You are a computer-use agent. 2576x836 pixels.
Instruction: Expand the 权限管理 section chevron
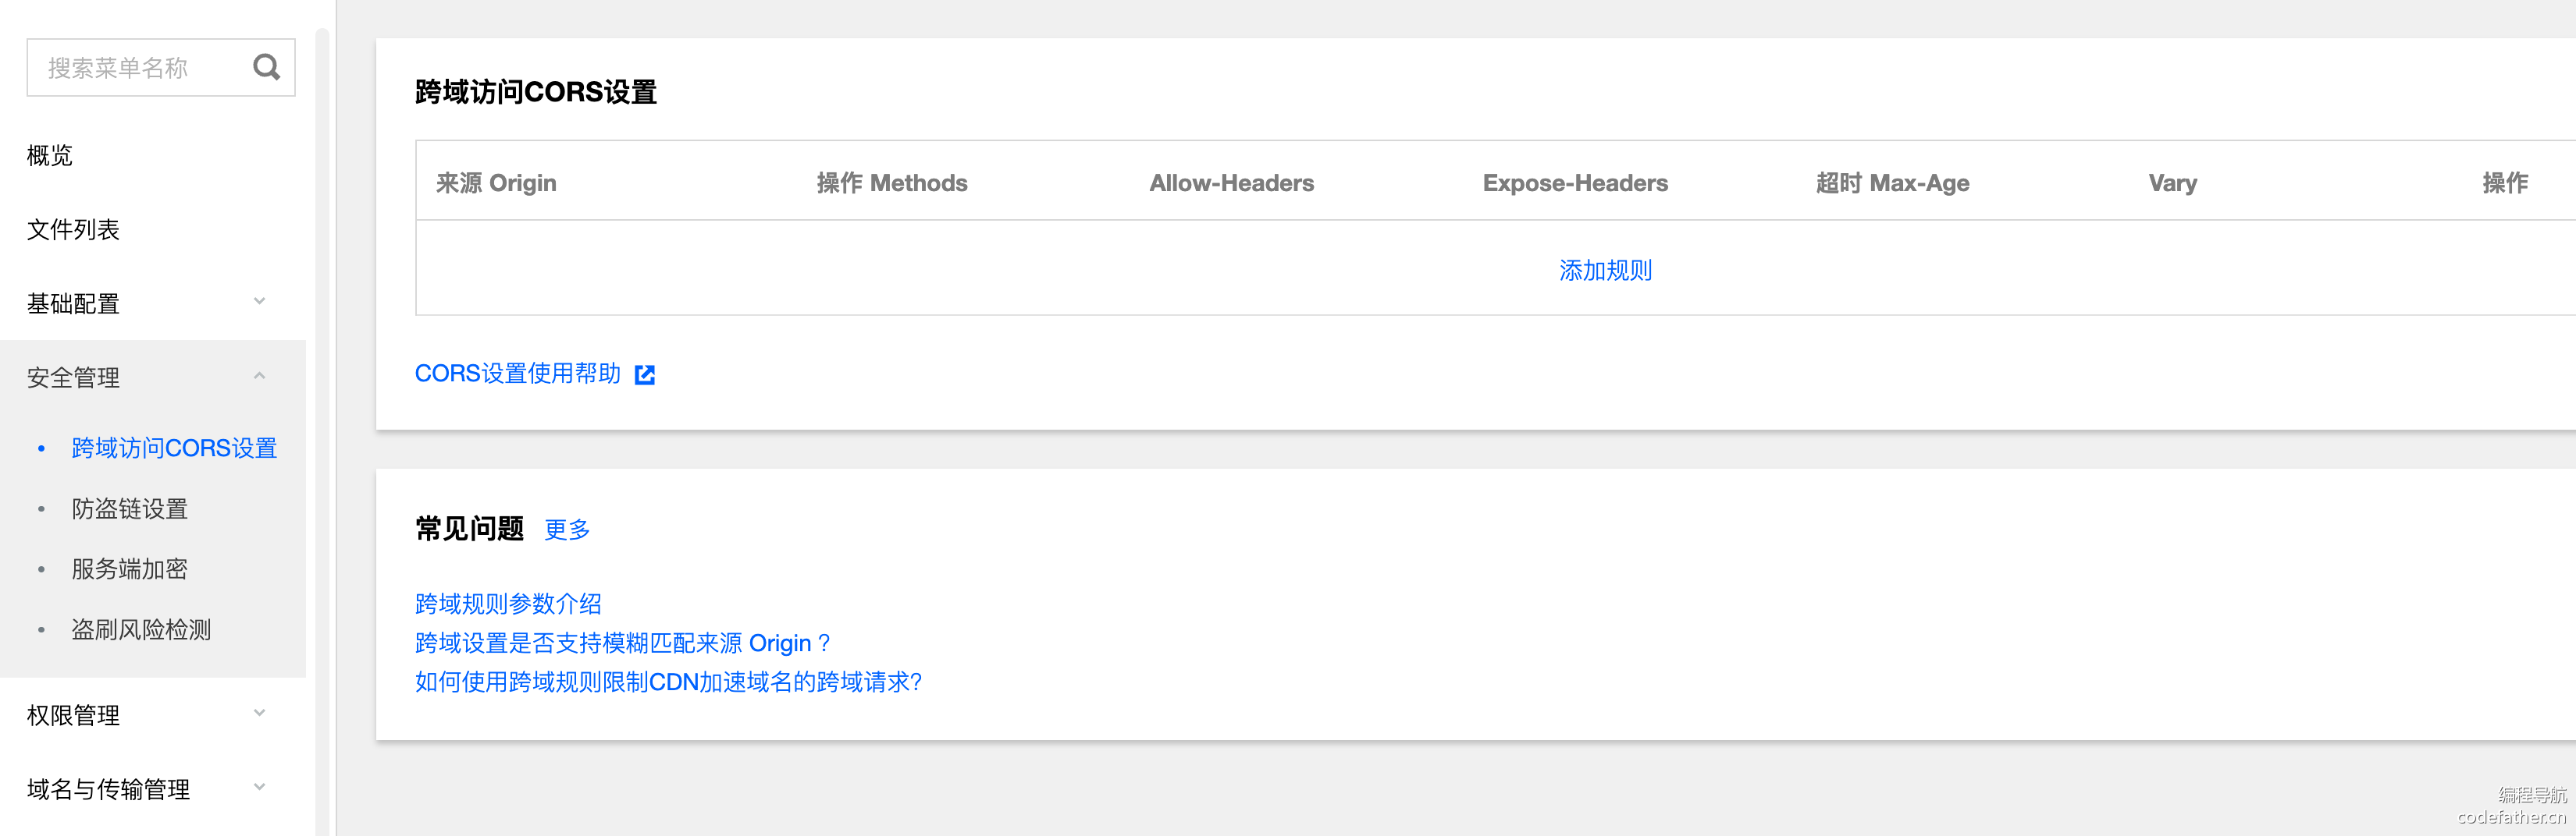pyautogui.click(x=259, y=713)
